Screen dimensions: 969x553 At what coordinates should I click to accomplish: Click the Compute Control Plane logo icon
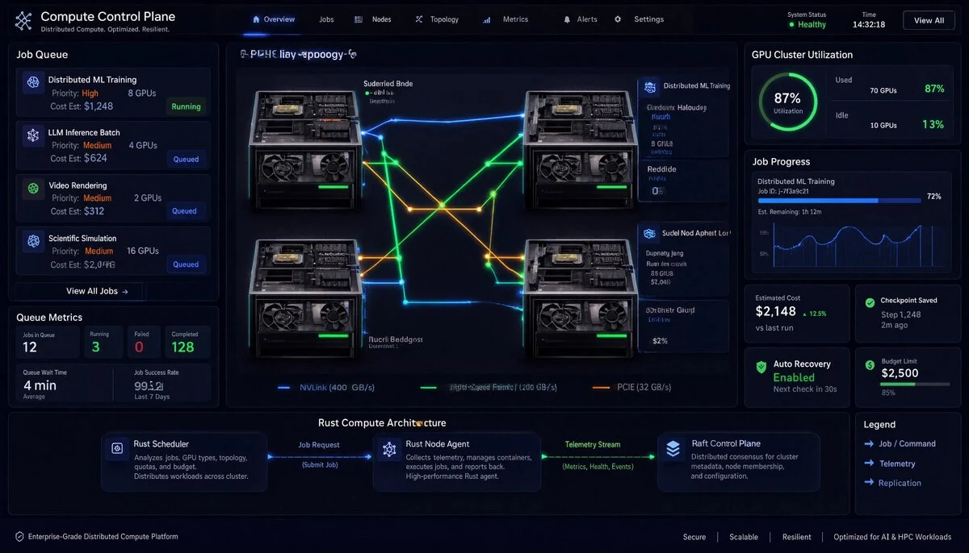[23, 21]
